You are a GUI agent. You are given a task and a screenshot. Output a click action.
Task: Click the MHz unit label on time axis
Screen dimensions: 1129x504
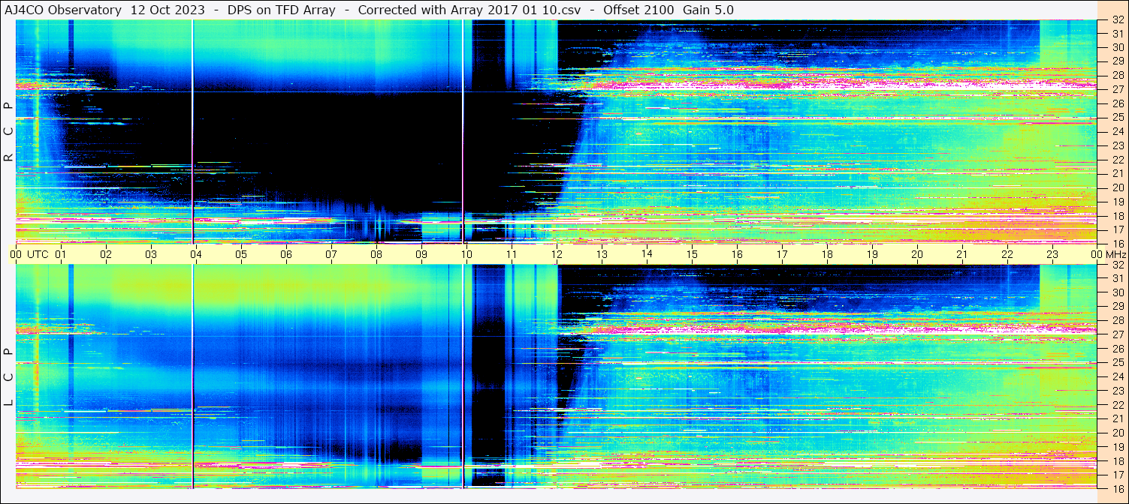tap(1115, 254)
